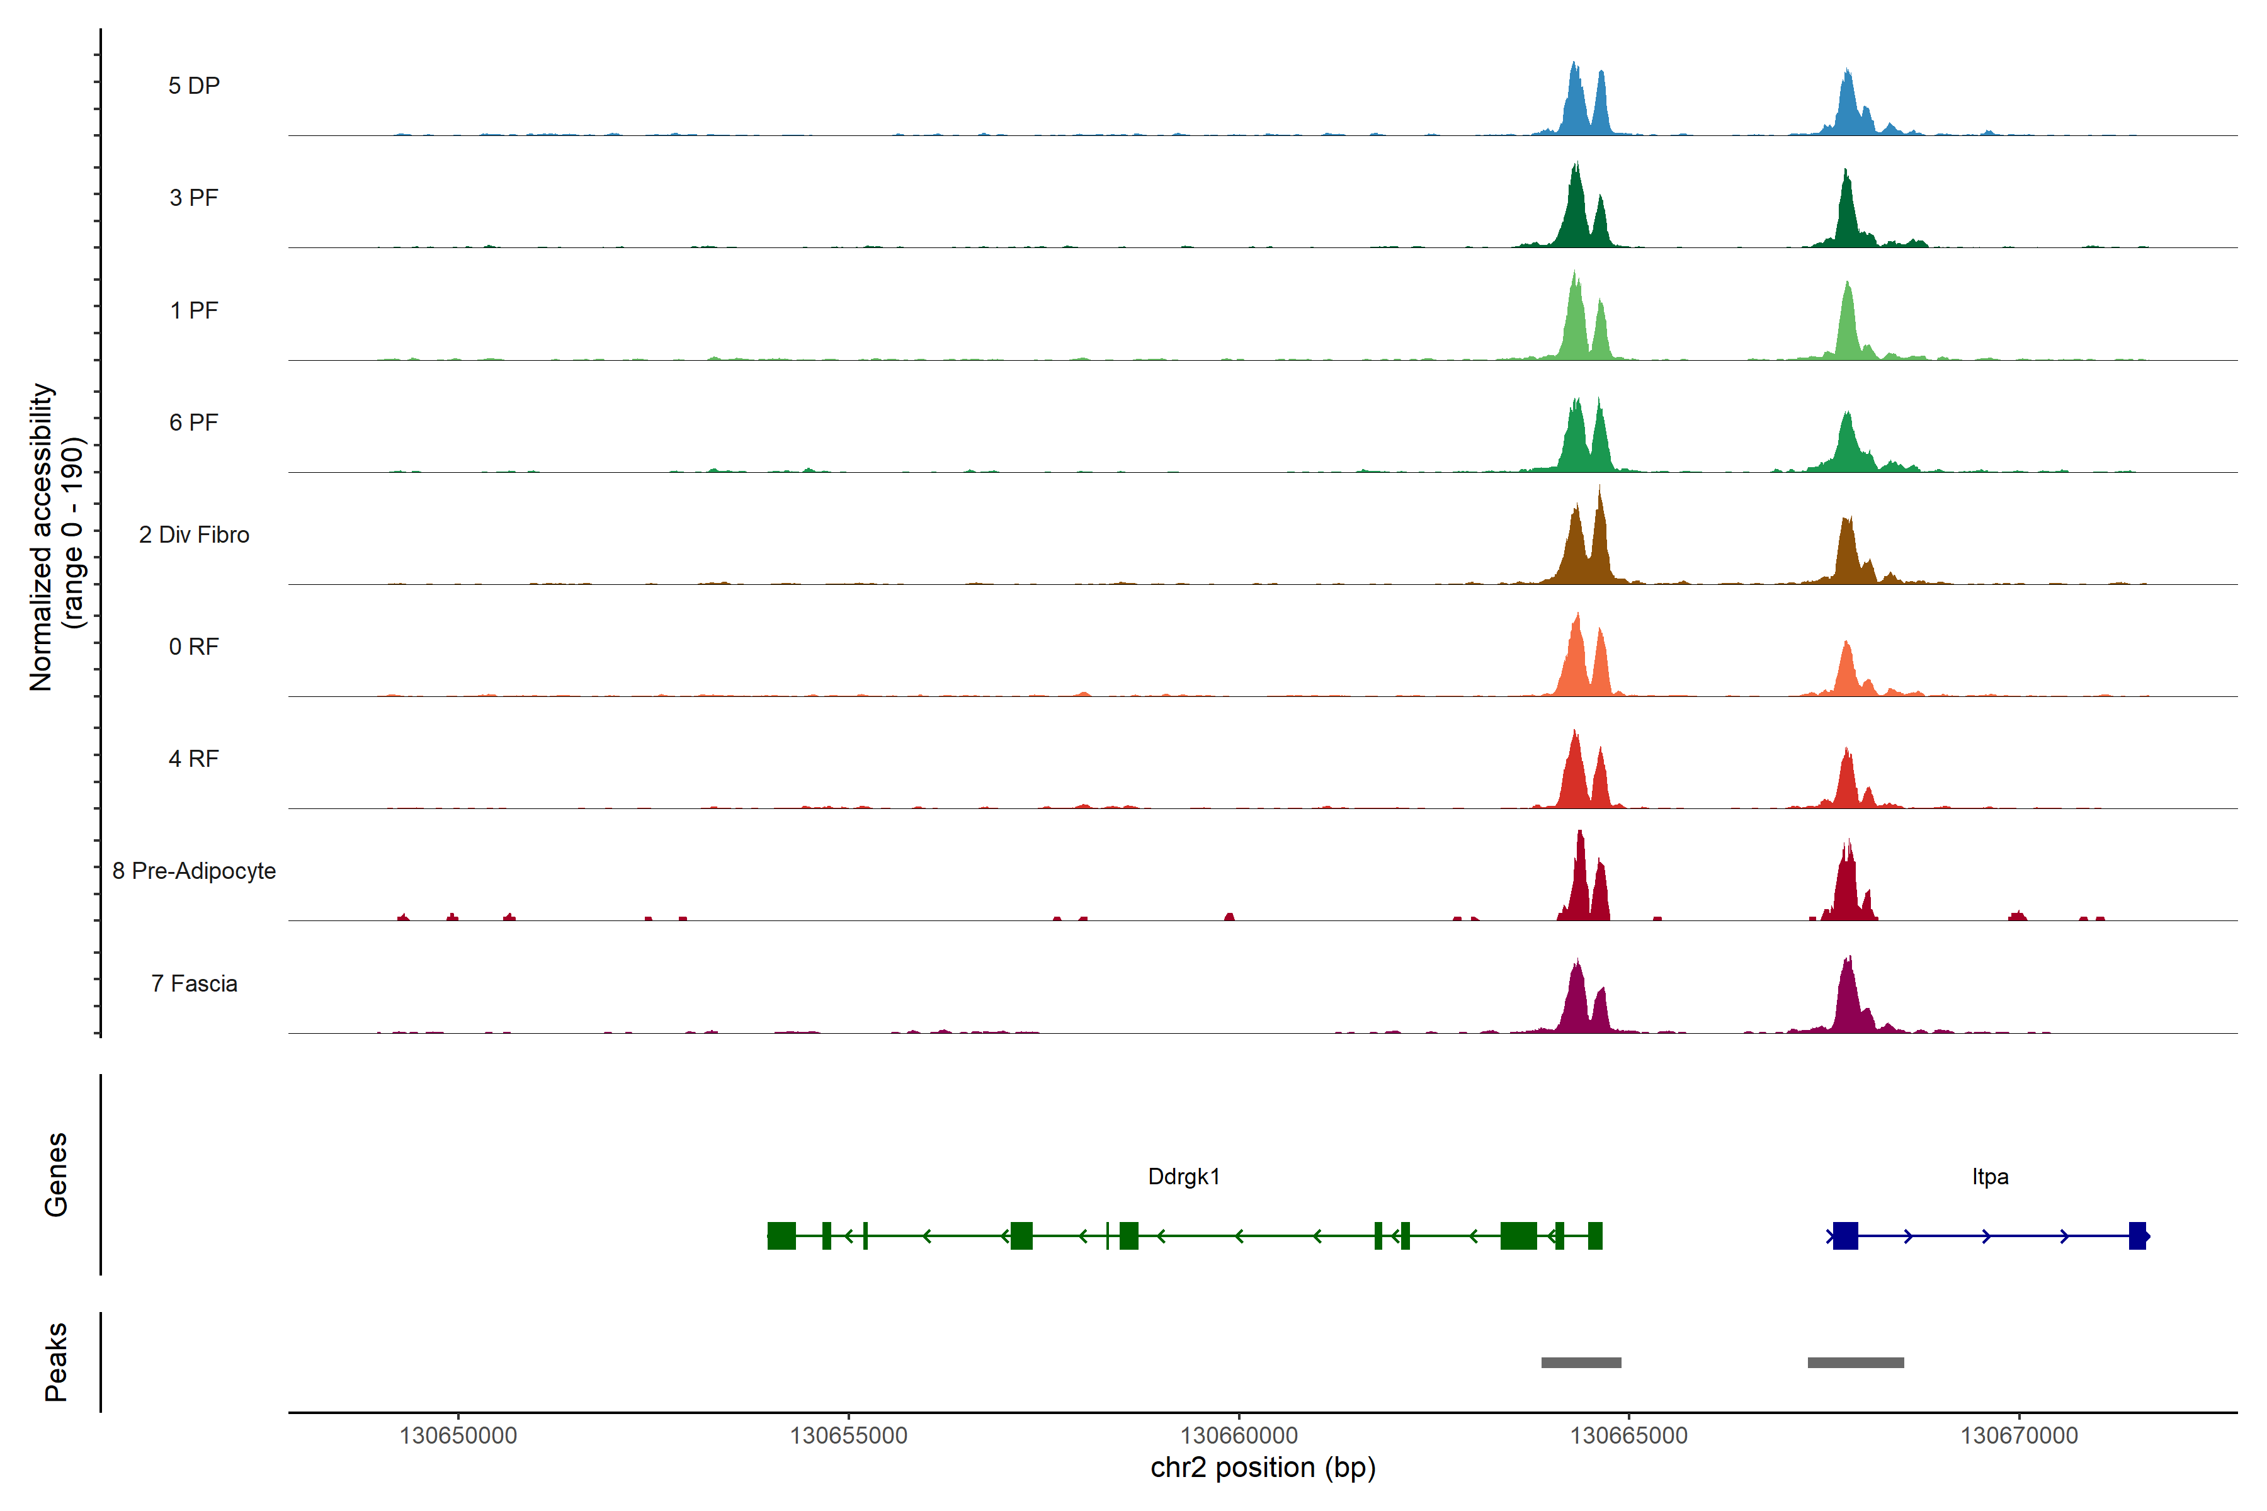Viewport: 2267px width, 1511px height.
Task: Click axis tick label 130660000
Action: 1239,1436
